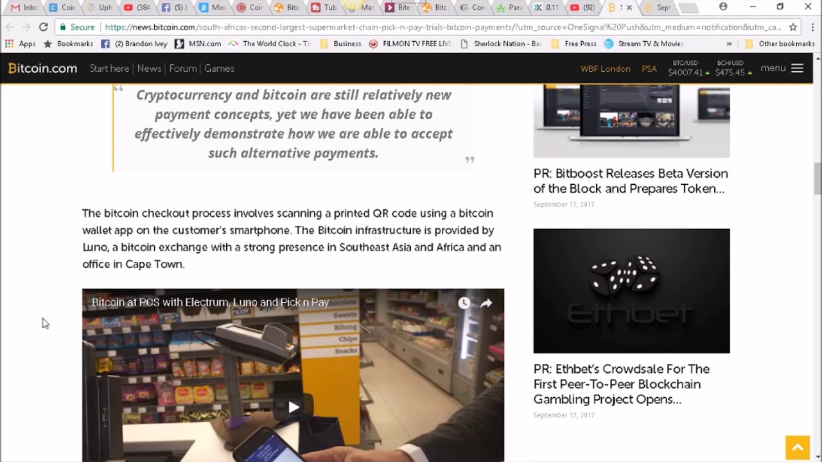Viewport: 822px width, 462px height.
Task: Open the Bitboost Releases Beta Version article
Action: 631,181
